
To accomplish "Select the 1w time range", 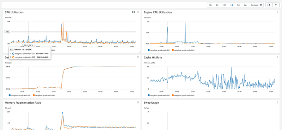I will (245, 5).
